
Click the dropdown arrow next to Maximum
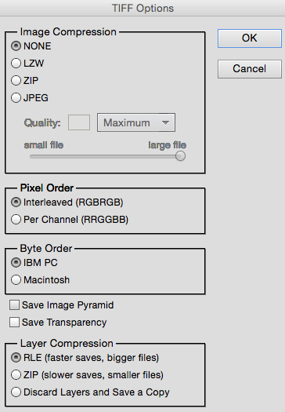point(165,122)
